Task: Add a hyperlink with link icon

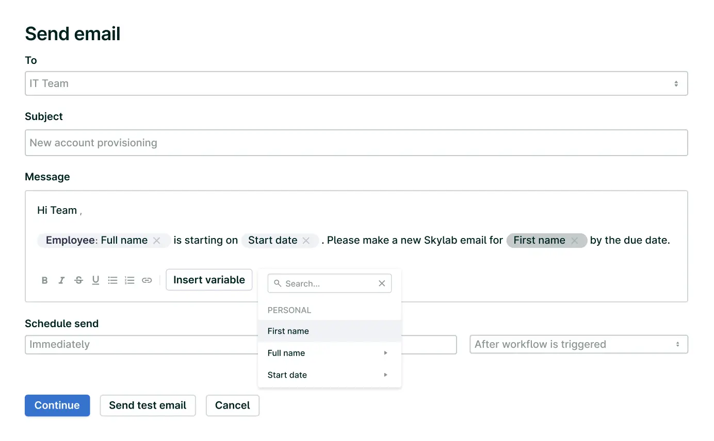Action: click(147, 280)
